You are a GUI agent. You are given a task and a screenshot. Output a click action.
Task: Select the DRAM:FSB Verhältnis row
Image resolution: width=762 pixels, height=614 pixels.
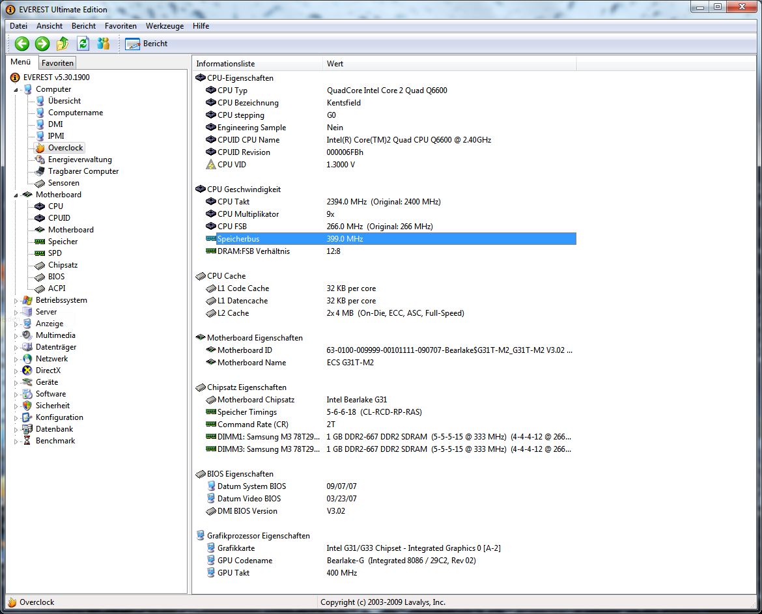pos(391,251)
